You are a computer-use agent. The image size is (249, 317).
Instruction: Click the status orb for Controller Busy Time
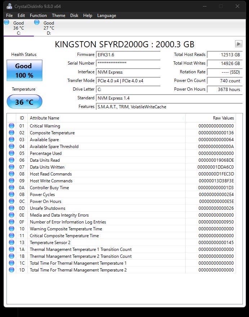coord(12,188)
